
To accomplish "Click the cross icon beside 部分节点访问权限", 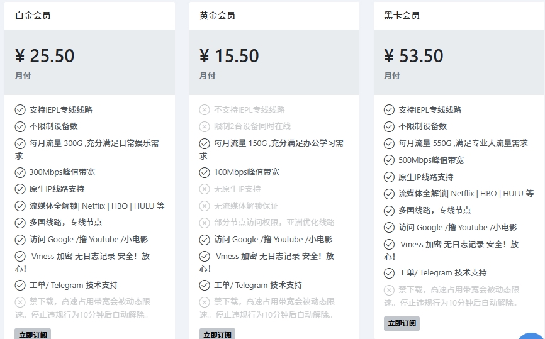I will click(x=205, y=223).
